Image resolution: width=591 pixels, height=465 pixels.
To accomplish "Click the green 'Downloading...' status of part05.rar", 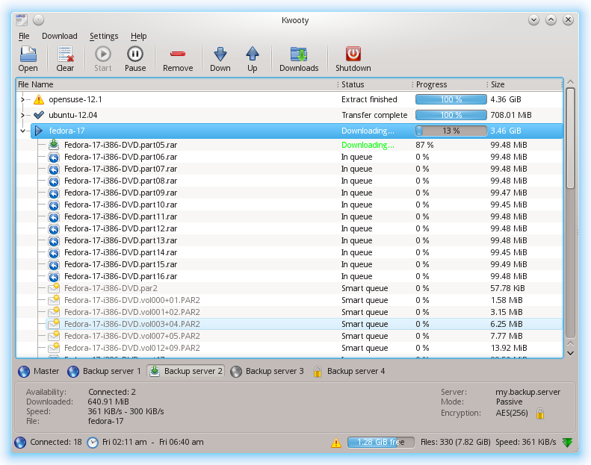I will click(x=368, y=145).
